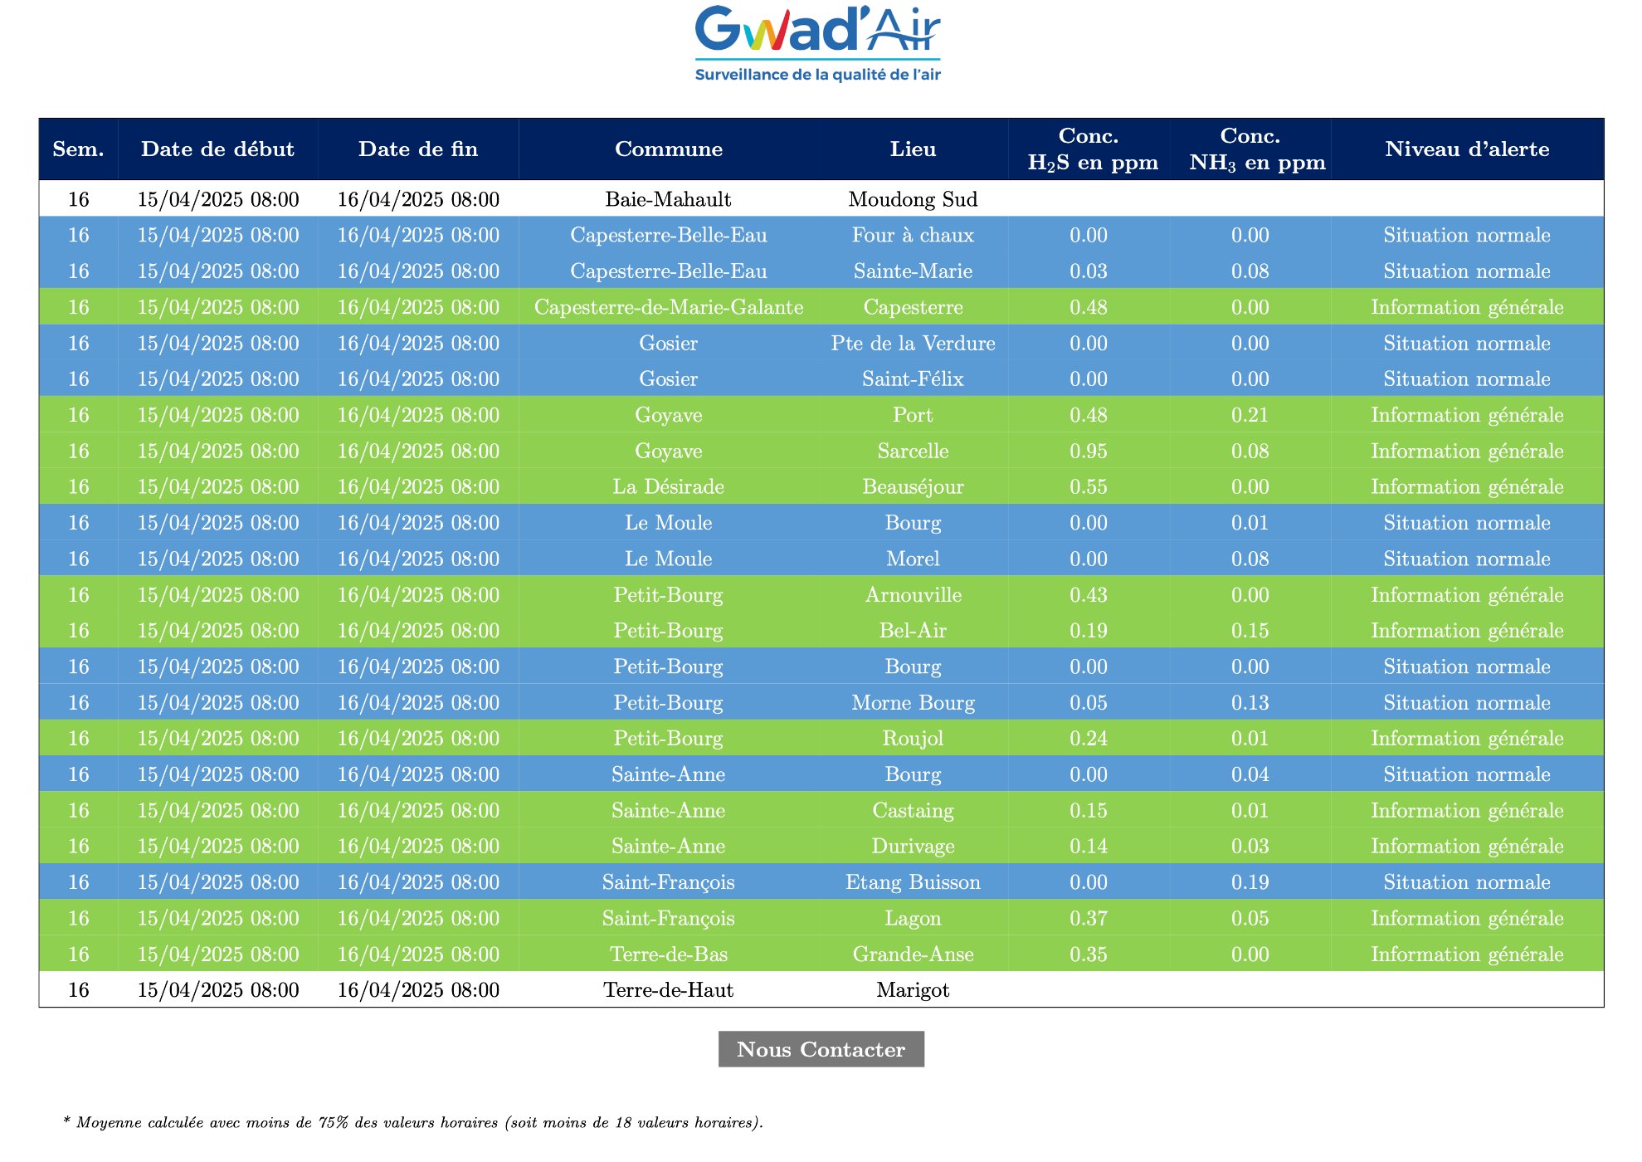Select the Durivage location cell
The height and width of the screenshot is (1162, 1642).
click(913, 846)
